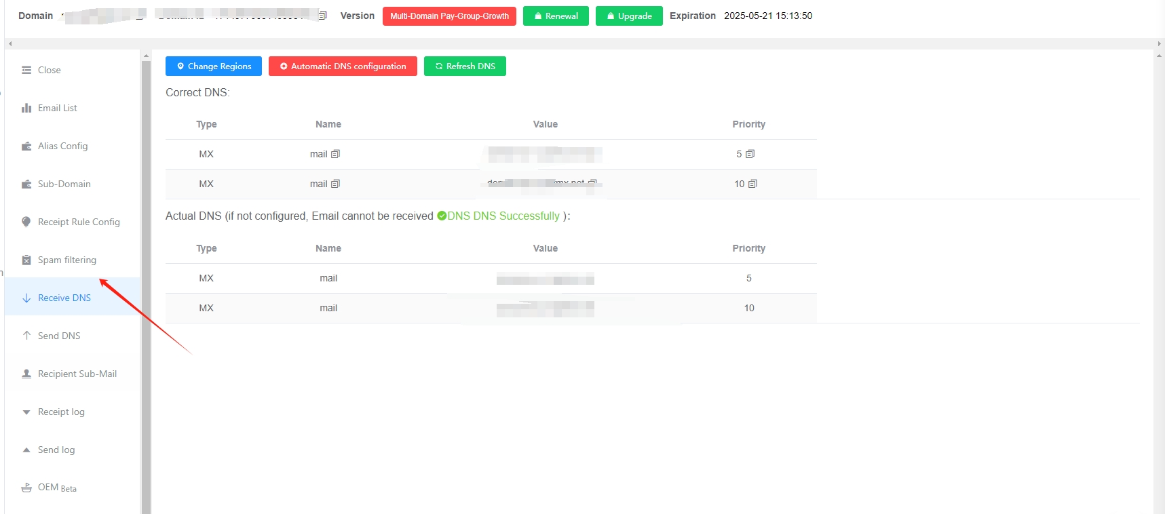Click mail name in Actual DNS priority 5 row
Screen dimensions: 1165x514
[328, 278]
